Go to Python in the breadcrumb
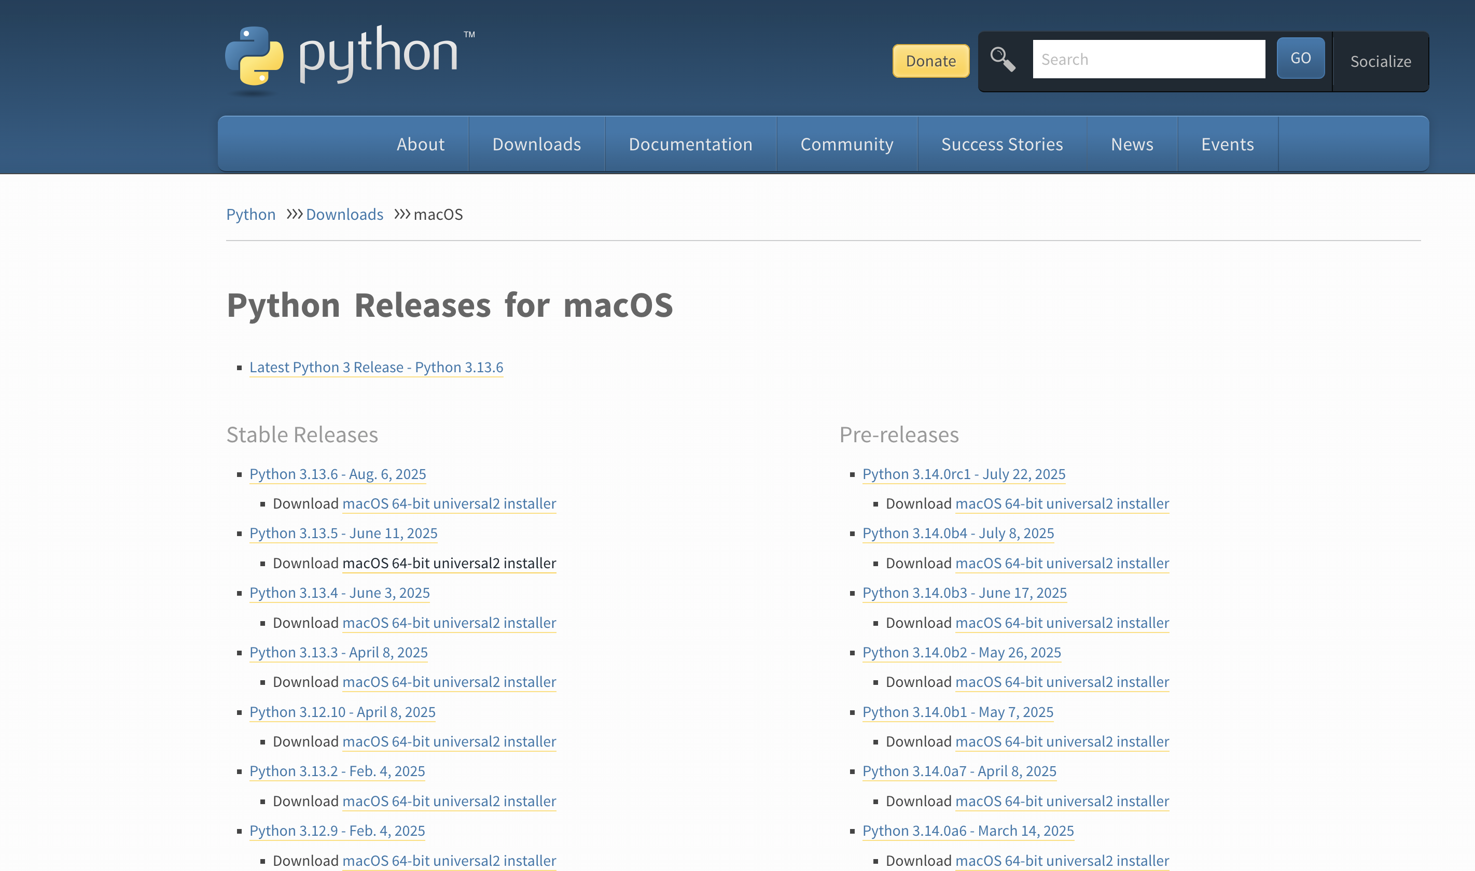Screen dimensions: 1475x871 pyautogui.click(x=251, y=214)
